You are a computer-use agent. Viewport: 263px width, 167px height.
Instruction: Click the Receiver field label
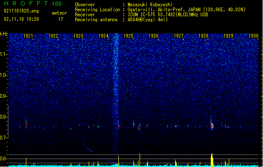(85, 15)
